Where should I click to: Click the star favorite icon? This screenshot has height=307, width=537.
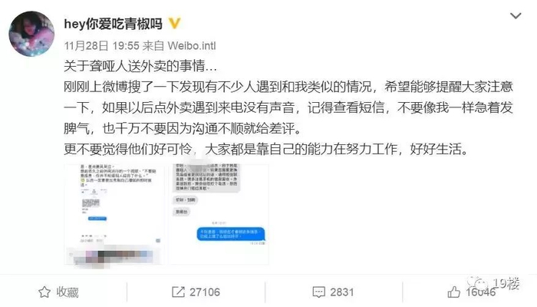(x=44, y=292)
